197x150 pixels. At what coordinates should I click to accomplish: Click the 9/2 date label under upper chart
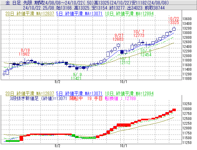click(57, 82)
